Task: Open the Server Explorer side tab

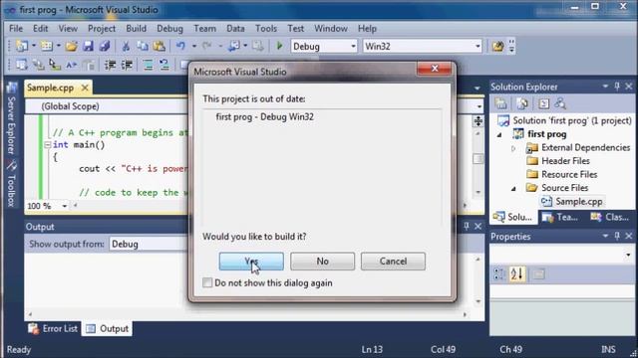Action: tap(11, 119)
